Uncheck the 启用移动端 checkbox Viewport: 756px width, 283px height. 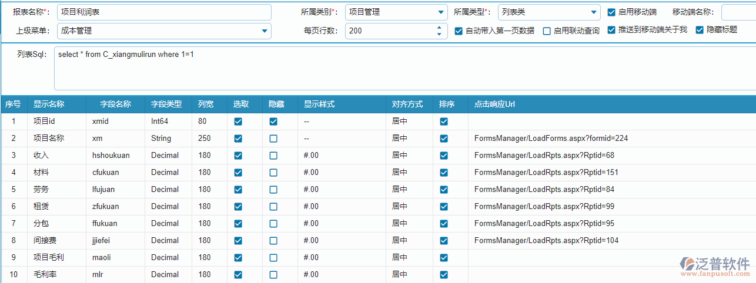point(611,12)
